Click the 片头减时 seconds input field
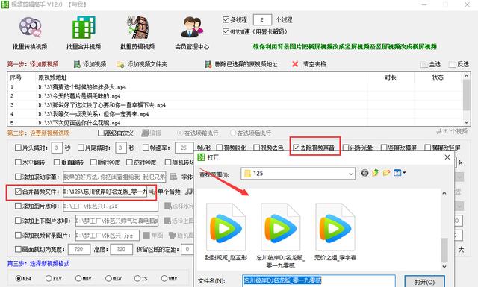 click(x=57, y=148)
